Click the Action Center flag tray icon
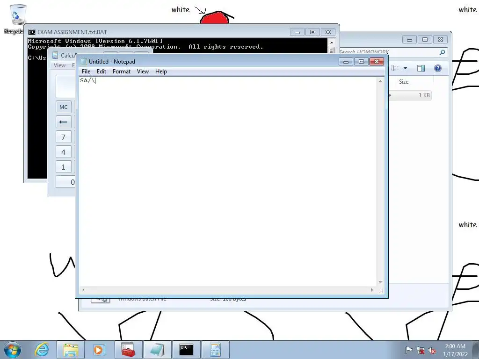This screenshot has width=479, height=359. (x=409, y=350)
